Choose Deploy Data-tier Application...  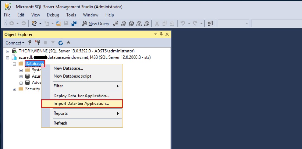click(82, 96)
